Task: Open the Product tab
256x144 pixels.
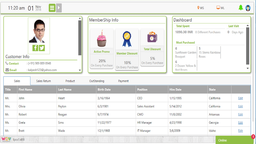Action: coord(70,81)
